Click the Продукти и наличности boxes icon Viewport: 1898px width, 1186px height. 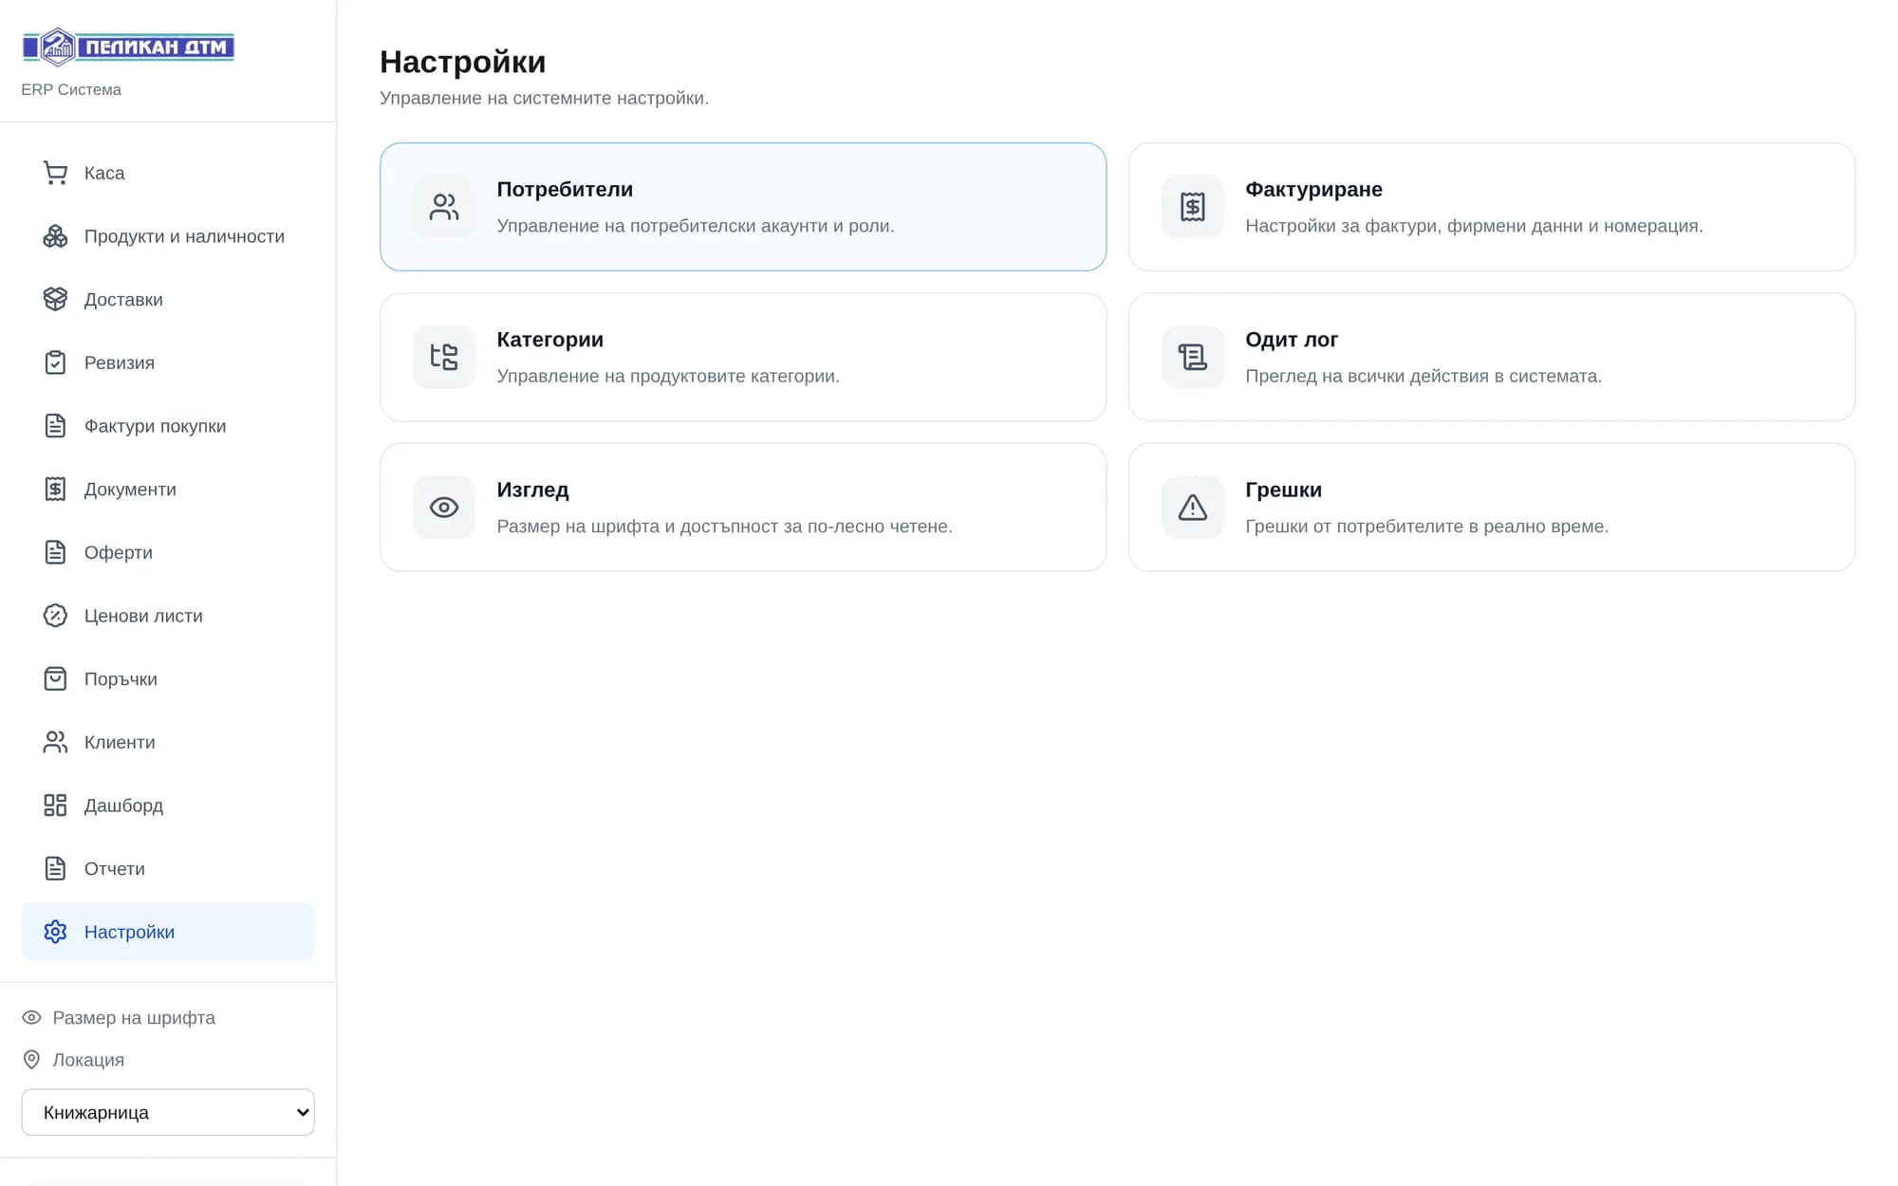(x=55, y=236)
